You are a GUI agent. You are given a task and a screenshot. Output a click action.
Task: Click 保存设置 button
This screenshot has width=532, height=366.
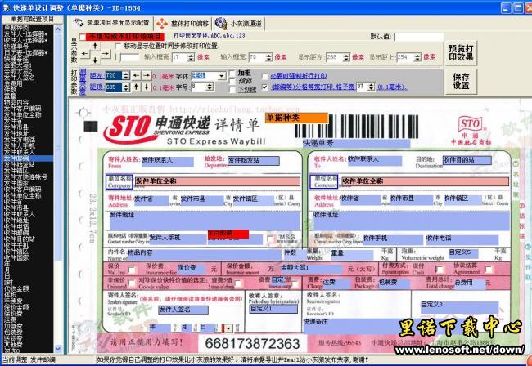pos(461,81)
